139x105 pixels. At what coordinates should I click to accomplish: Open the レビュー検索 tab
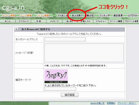[43, 16]
